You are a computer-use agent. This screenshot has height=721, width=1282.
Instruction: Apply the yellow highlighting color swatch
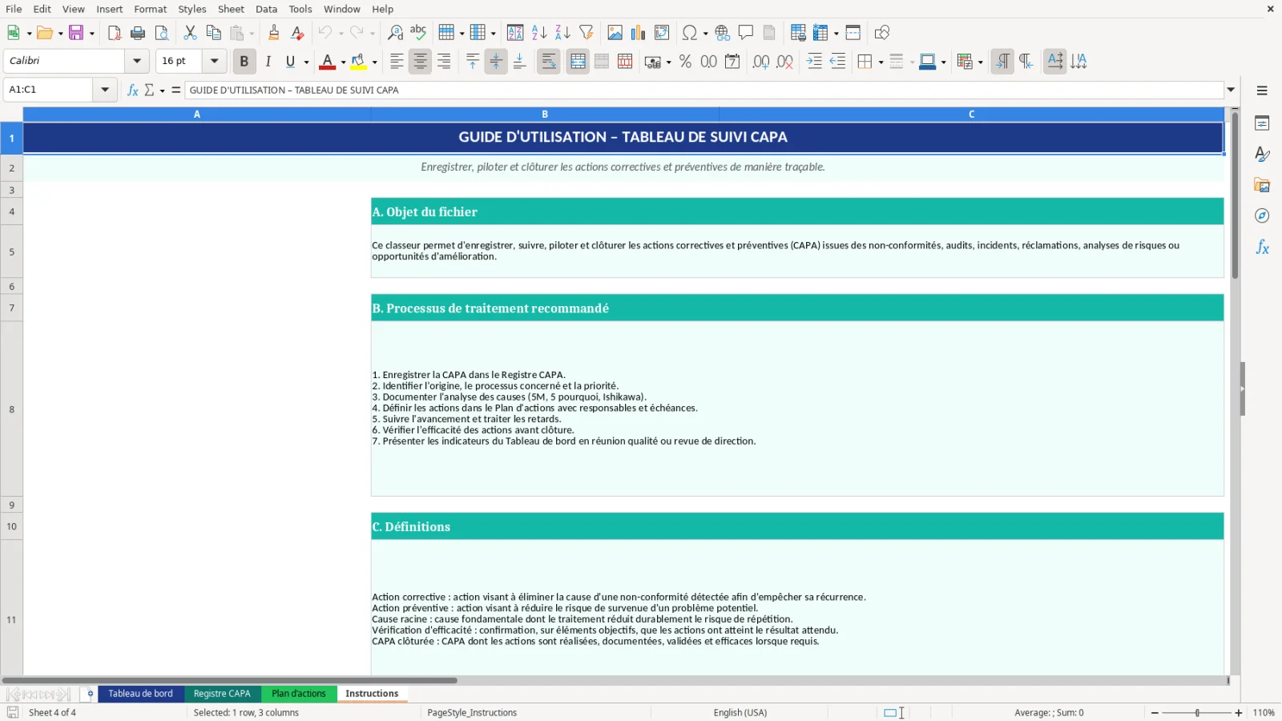click(x=358, y=62)
